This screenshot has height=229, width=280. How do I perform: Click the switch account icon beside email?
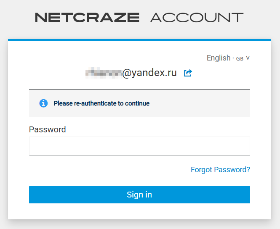click(x=188, y=73)
